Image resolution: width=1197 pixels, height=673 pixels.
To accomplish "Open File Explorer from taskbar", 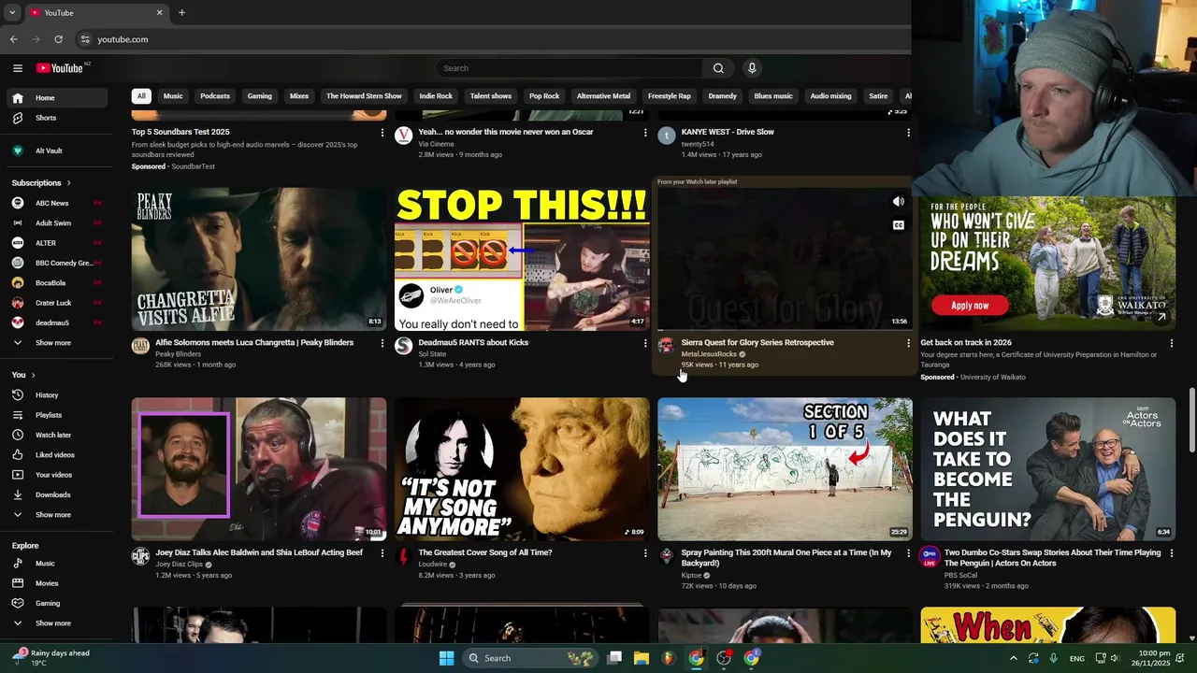I will pyautogui.click(x=642, y=658).
